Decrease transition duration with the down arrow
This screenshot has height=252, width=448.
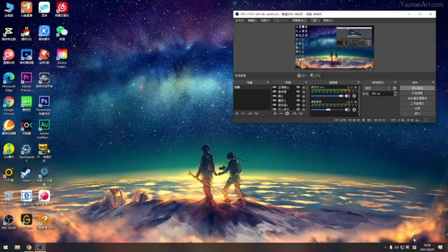(395, 95)
